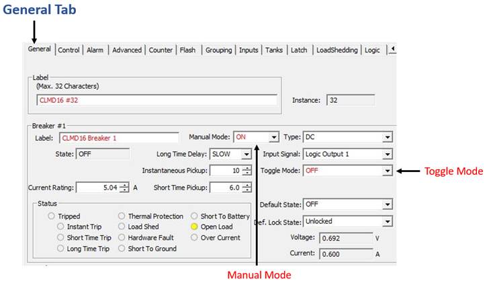This screenshot has width=487, height=285.
Task: Open the Input Signal dropdown
Action: [387, 154]
